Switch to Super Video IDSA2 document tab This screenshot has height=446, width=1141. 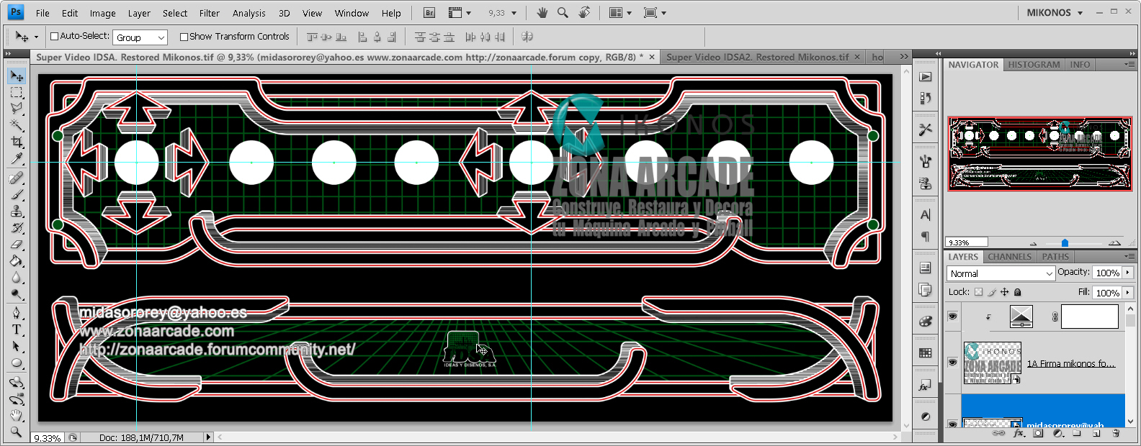757,57
